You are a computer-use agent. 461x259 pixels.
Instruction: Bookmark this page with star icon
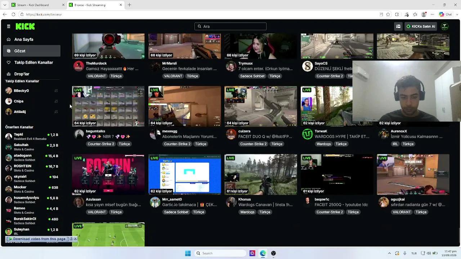coord(388,14)
